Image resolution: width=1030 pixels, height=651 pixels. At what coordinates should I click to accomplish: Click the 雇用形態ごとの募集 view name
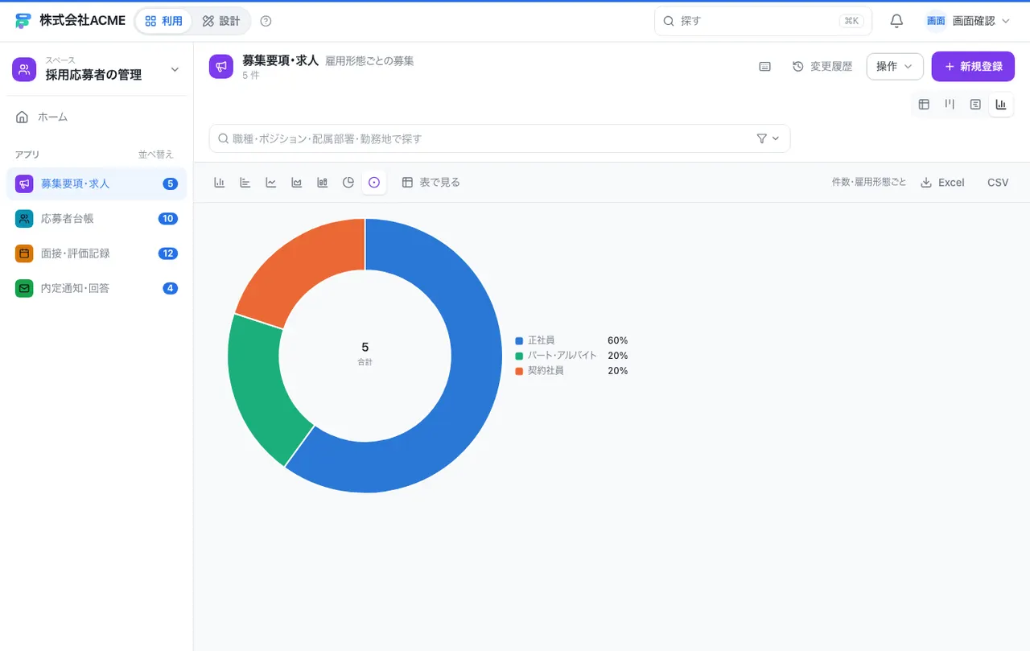pyautogui.click(x=369, y=61)
